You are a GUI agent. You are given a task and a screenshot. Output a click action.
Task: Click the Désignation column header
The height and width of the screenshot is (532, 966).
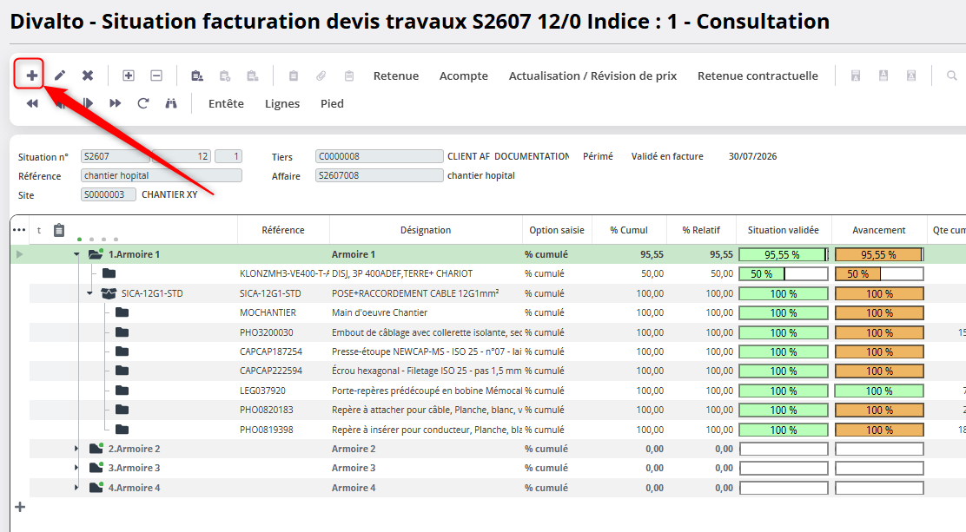(x=426, y=230)
